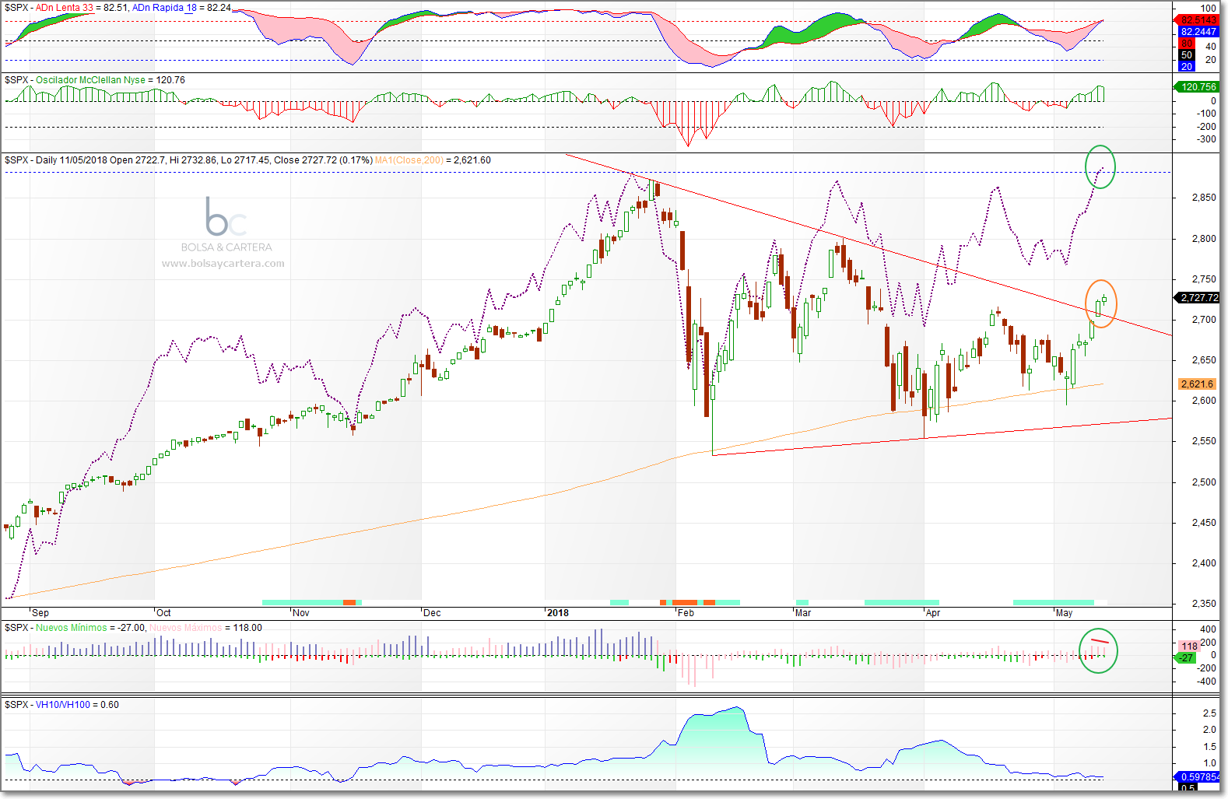Click the 'ADn Lenta 33' indicator label

point(64,8)
